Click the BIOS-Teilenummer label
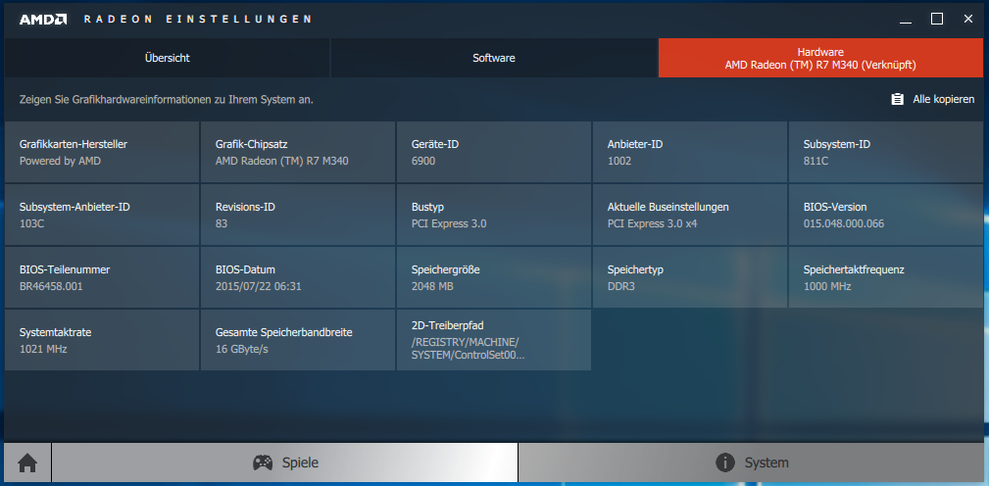The height and width of the screenshot is (486, 989). [x=65, y=269]
